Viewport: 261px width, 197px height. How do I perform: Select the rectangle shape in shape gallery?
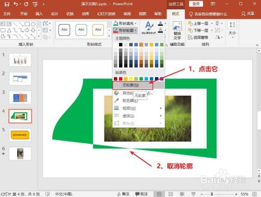(x=27, y=24)
